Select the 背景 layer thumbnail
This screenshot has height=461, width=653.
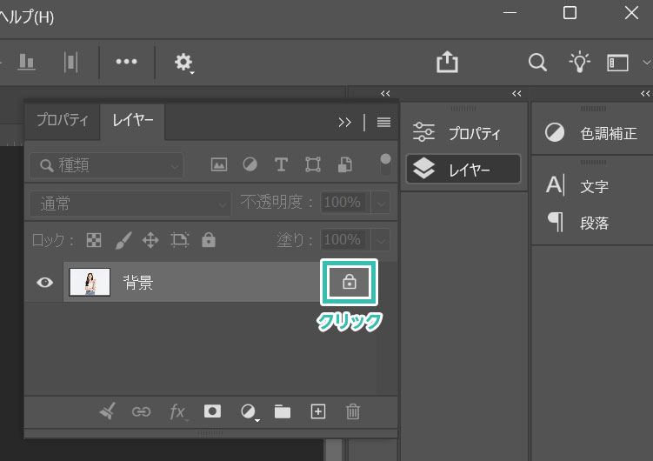click(x=90, y=282)
